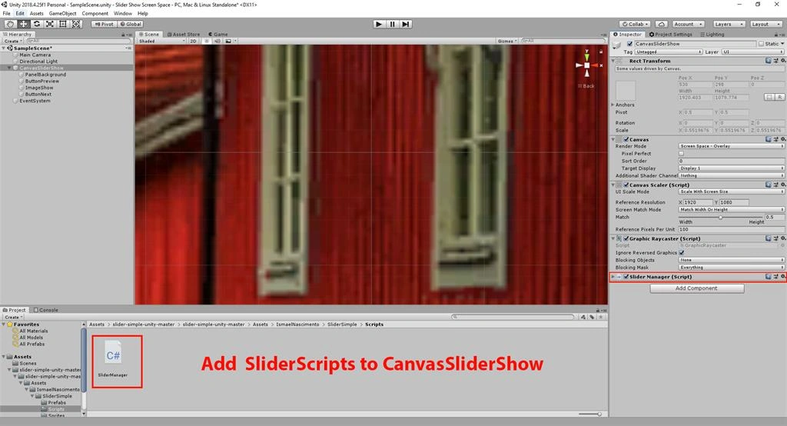Toggle scene audio speaker icon
The height and width of the screenshot is (426, 787).
(x=218, y=41)
